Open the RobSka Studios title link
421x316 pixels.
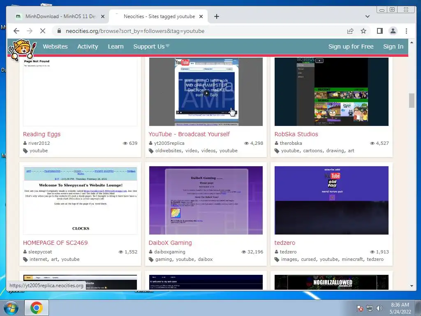[296, 134]
